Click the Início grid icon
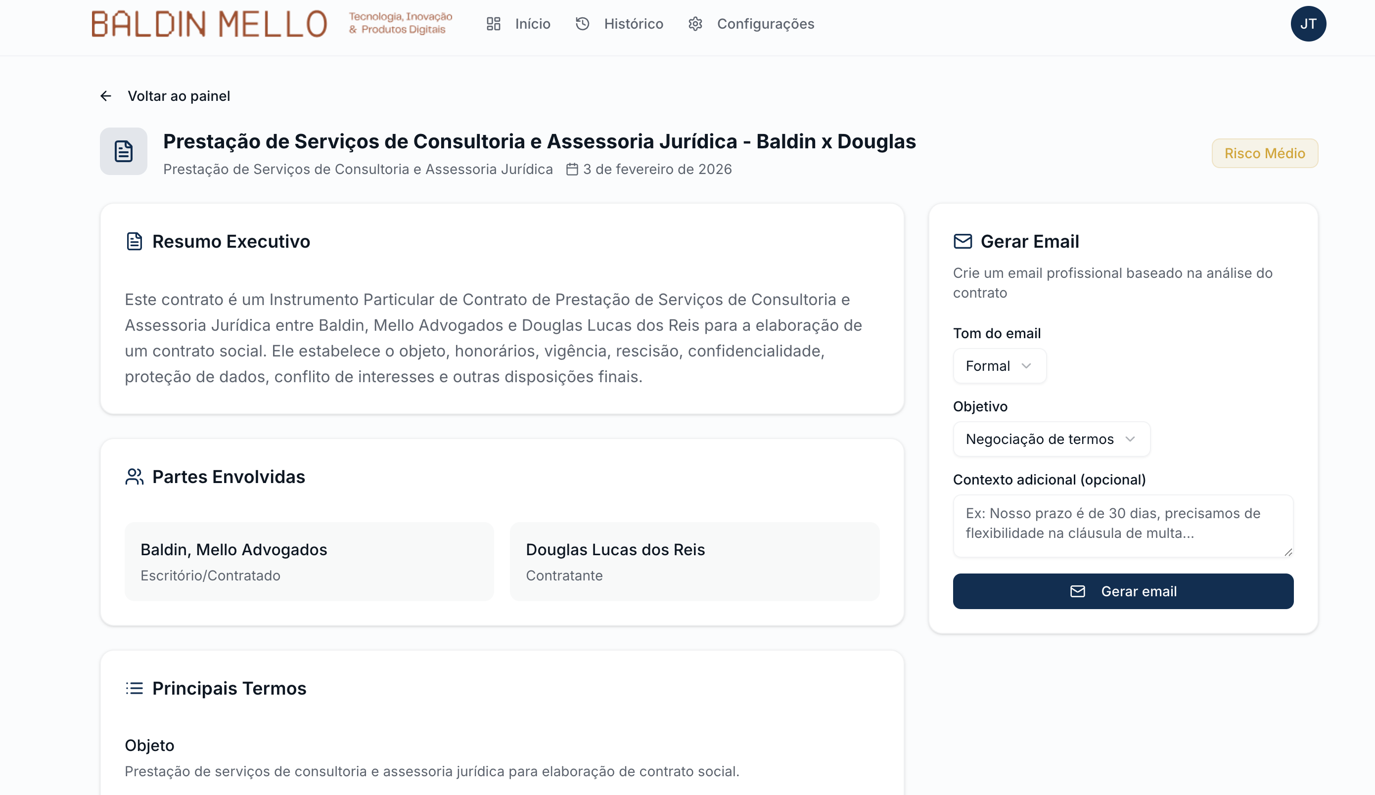Viewport: 1375px width, 795px height. point(493,24)
